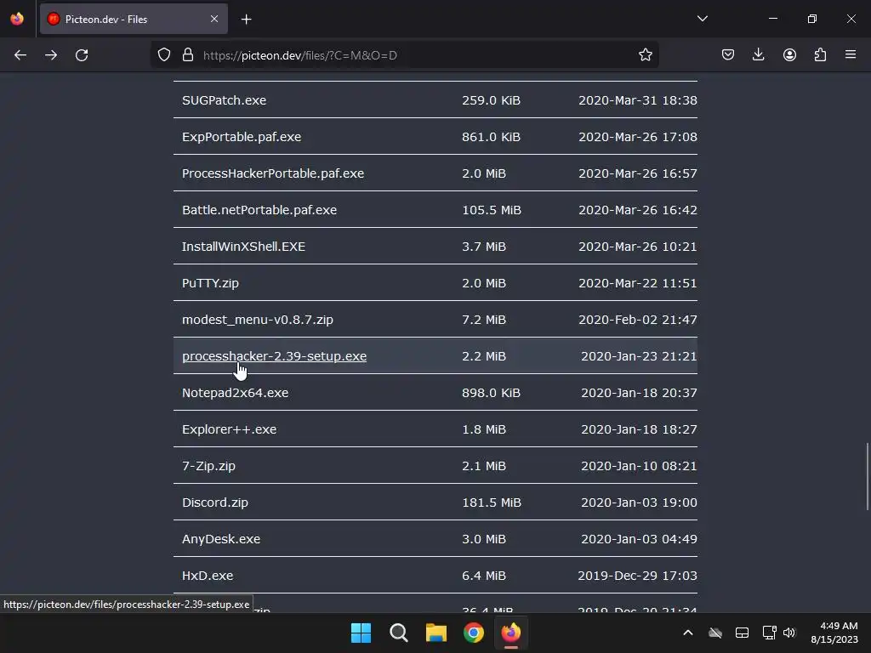Viewport: 871px width, 653px height.
Task: Download ProcessHackerPortable.paf.exe
Action: pos(273,173)
